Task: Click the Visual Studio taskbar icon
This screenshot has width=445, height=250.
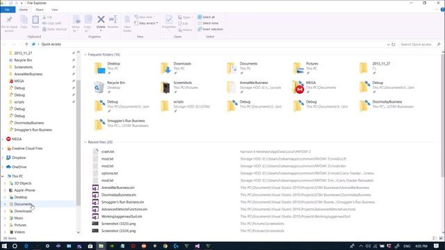Action: coord(197,246)
